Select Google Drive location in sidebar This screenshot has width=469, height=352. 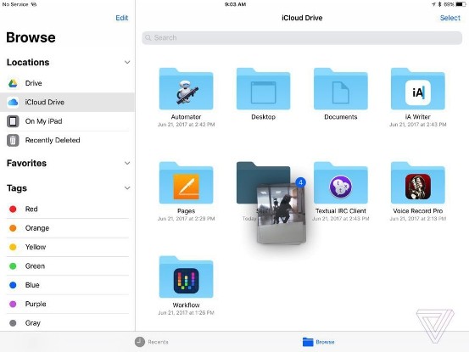coord(68,83)
